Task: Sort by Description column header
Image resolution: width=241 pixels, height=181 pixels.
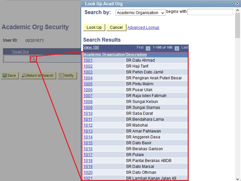Action: (136, 54)
